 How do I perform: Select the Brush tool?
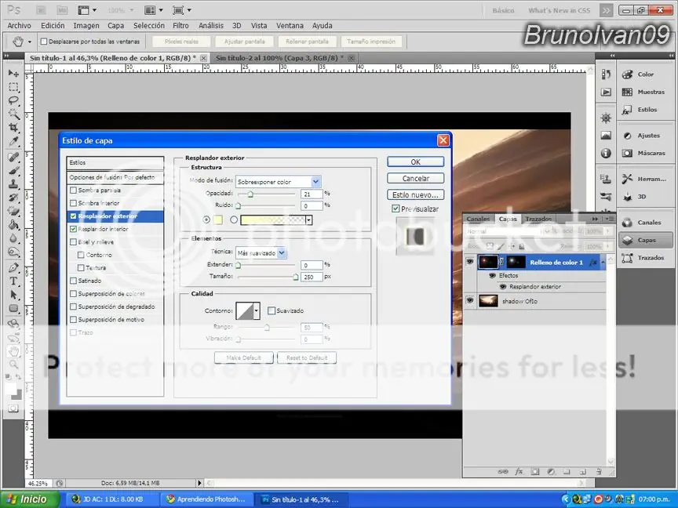coord(13,171)
